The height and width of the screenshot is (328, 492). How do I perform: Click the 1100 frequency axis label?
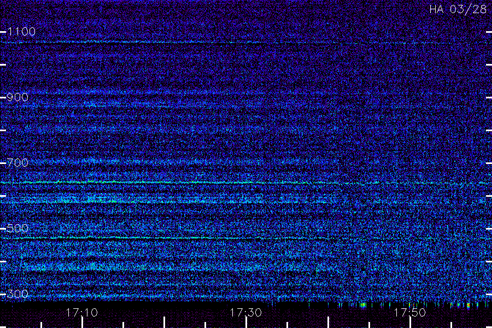(x=21, y=32)
